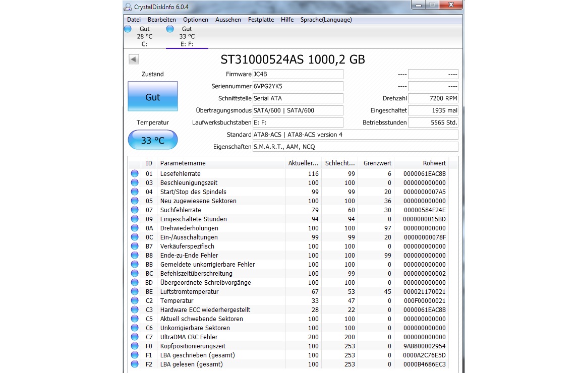Screen dimensions: 581x373
Task: Click the Drehzahl field 7200 RPM
Action: click(x=433, y=98)
